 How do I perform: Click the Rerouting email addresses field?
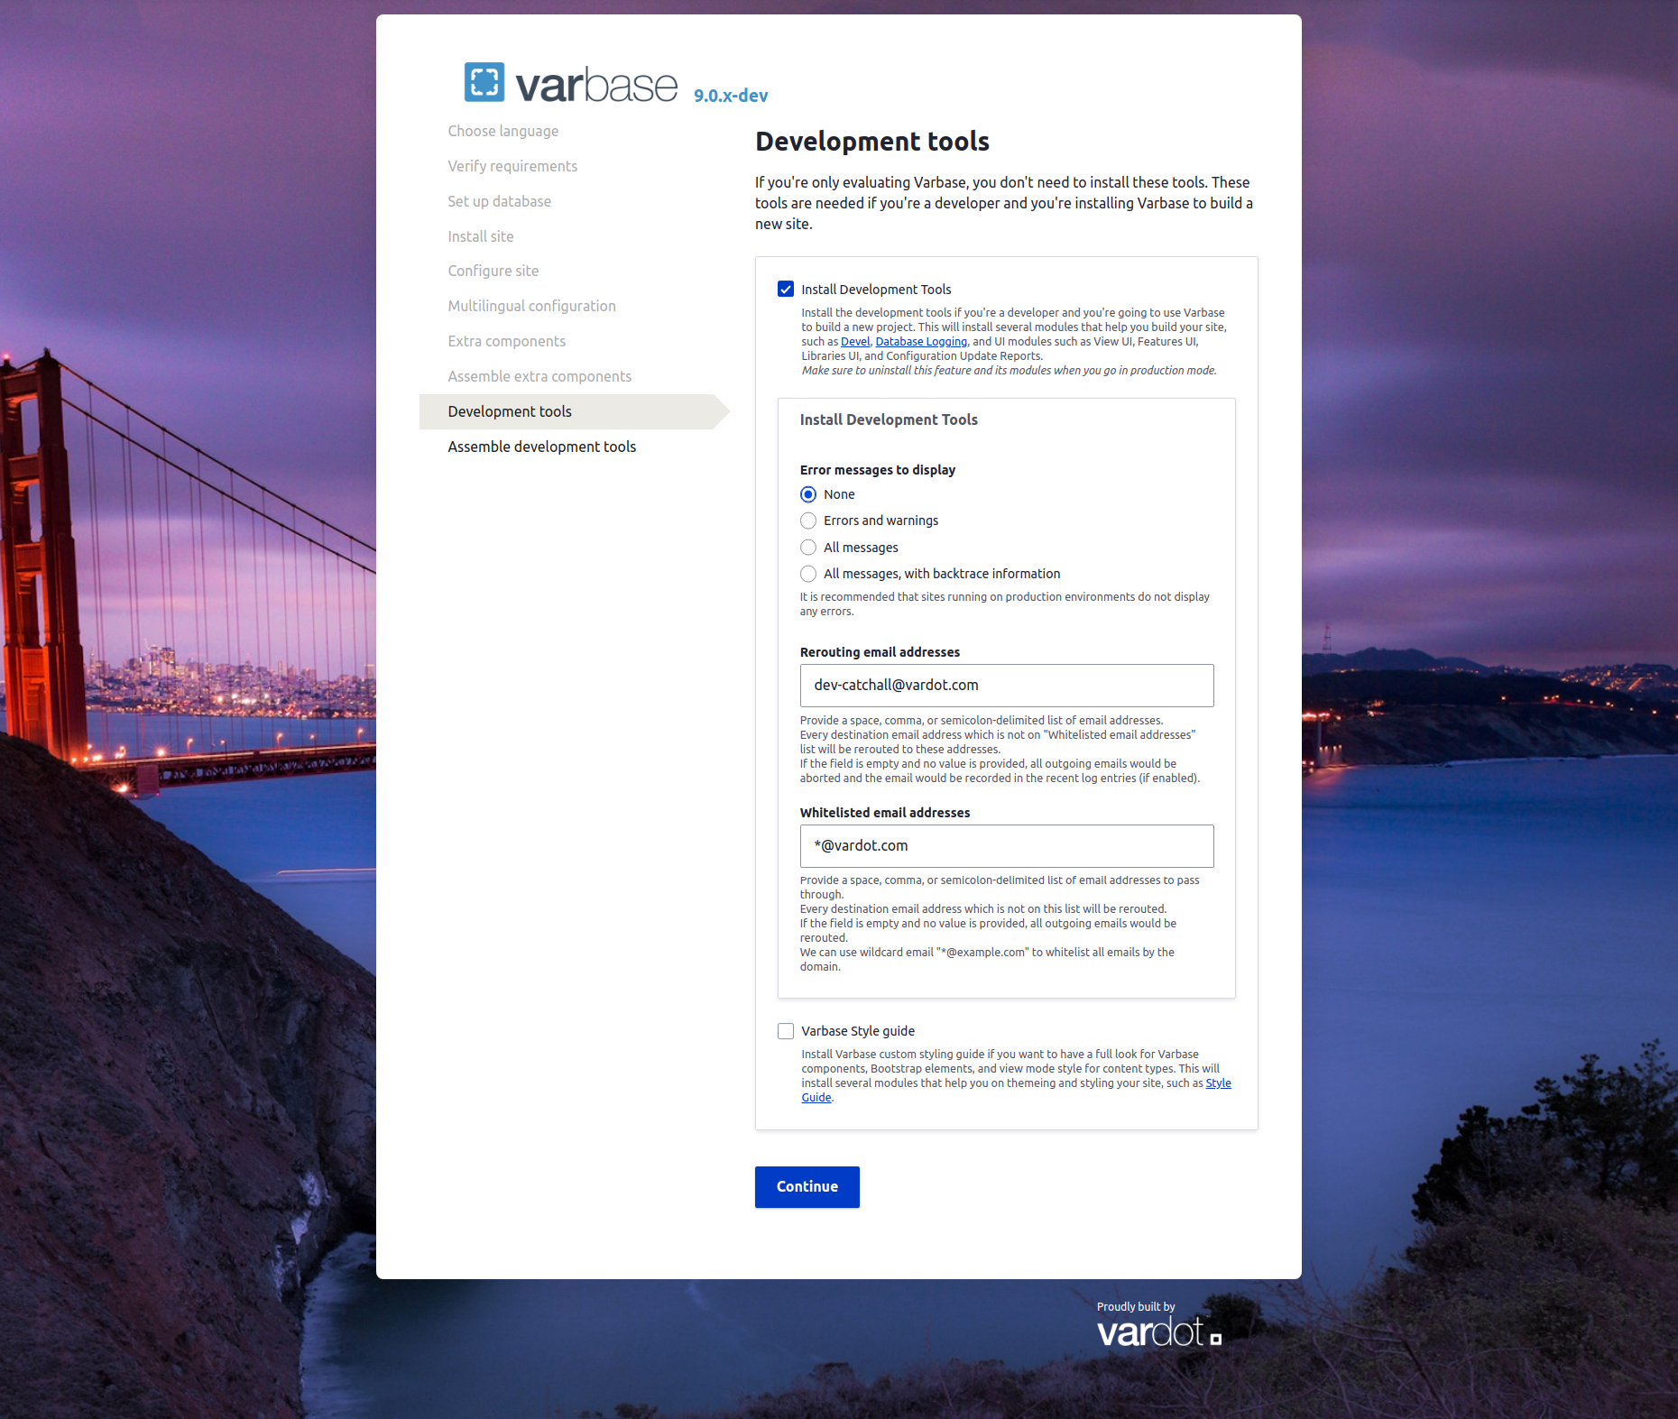1006,686
